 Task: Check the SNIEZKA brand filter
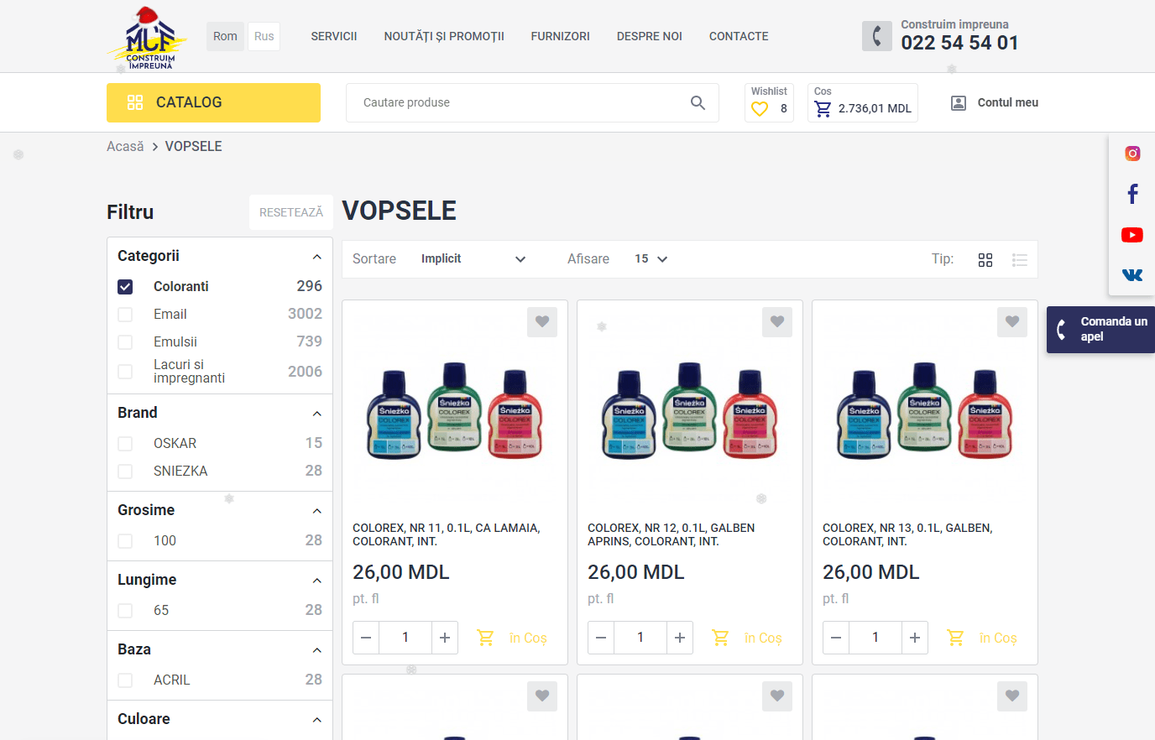tap(125, 472)
